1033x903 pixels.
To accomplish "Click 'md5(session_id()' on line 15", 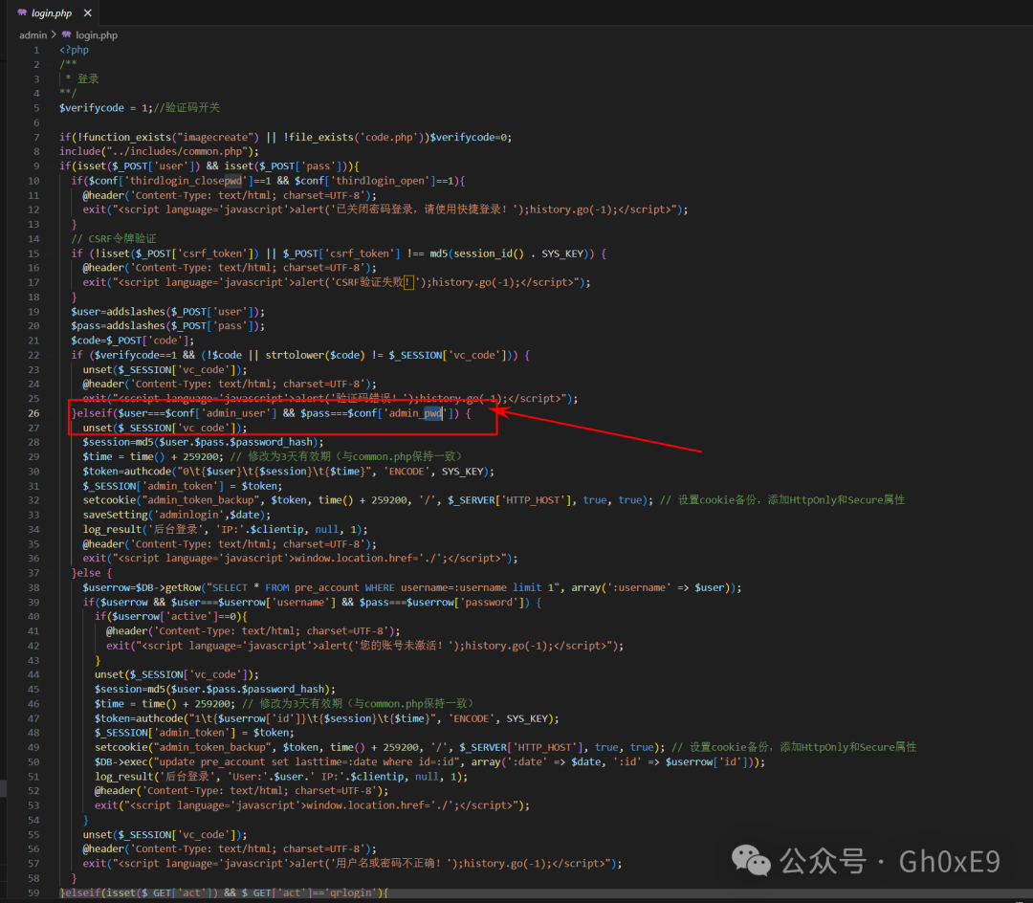I will pyautogui.click(x=477, y=253).
